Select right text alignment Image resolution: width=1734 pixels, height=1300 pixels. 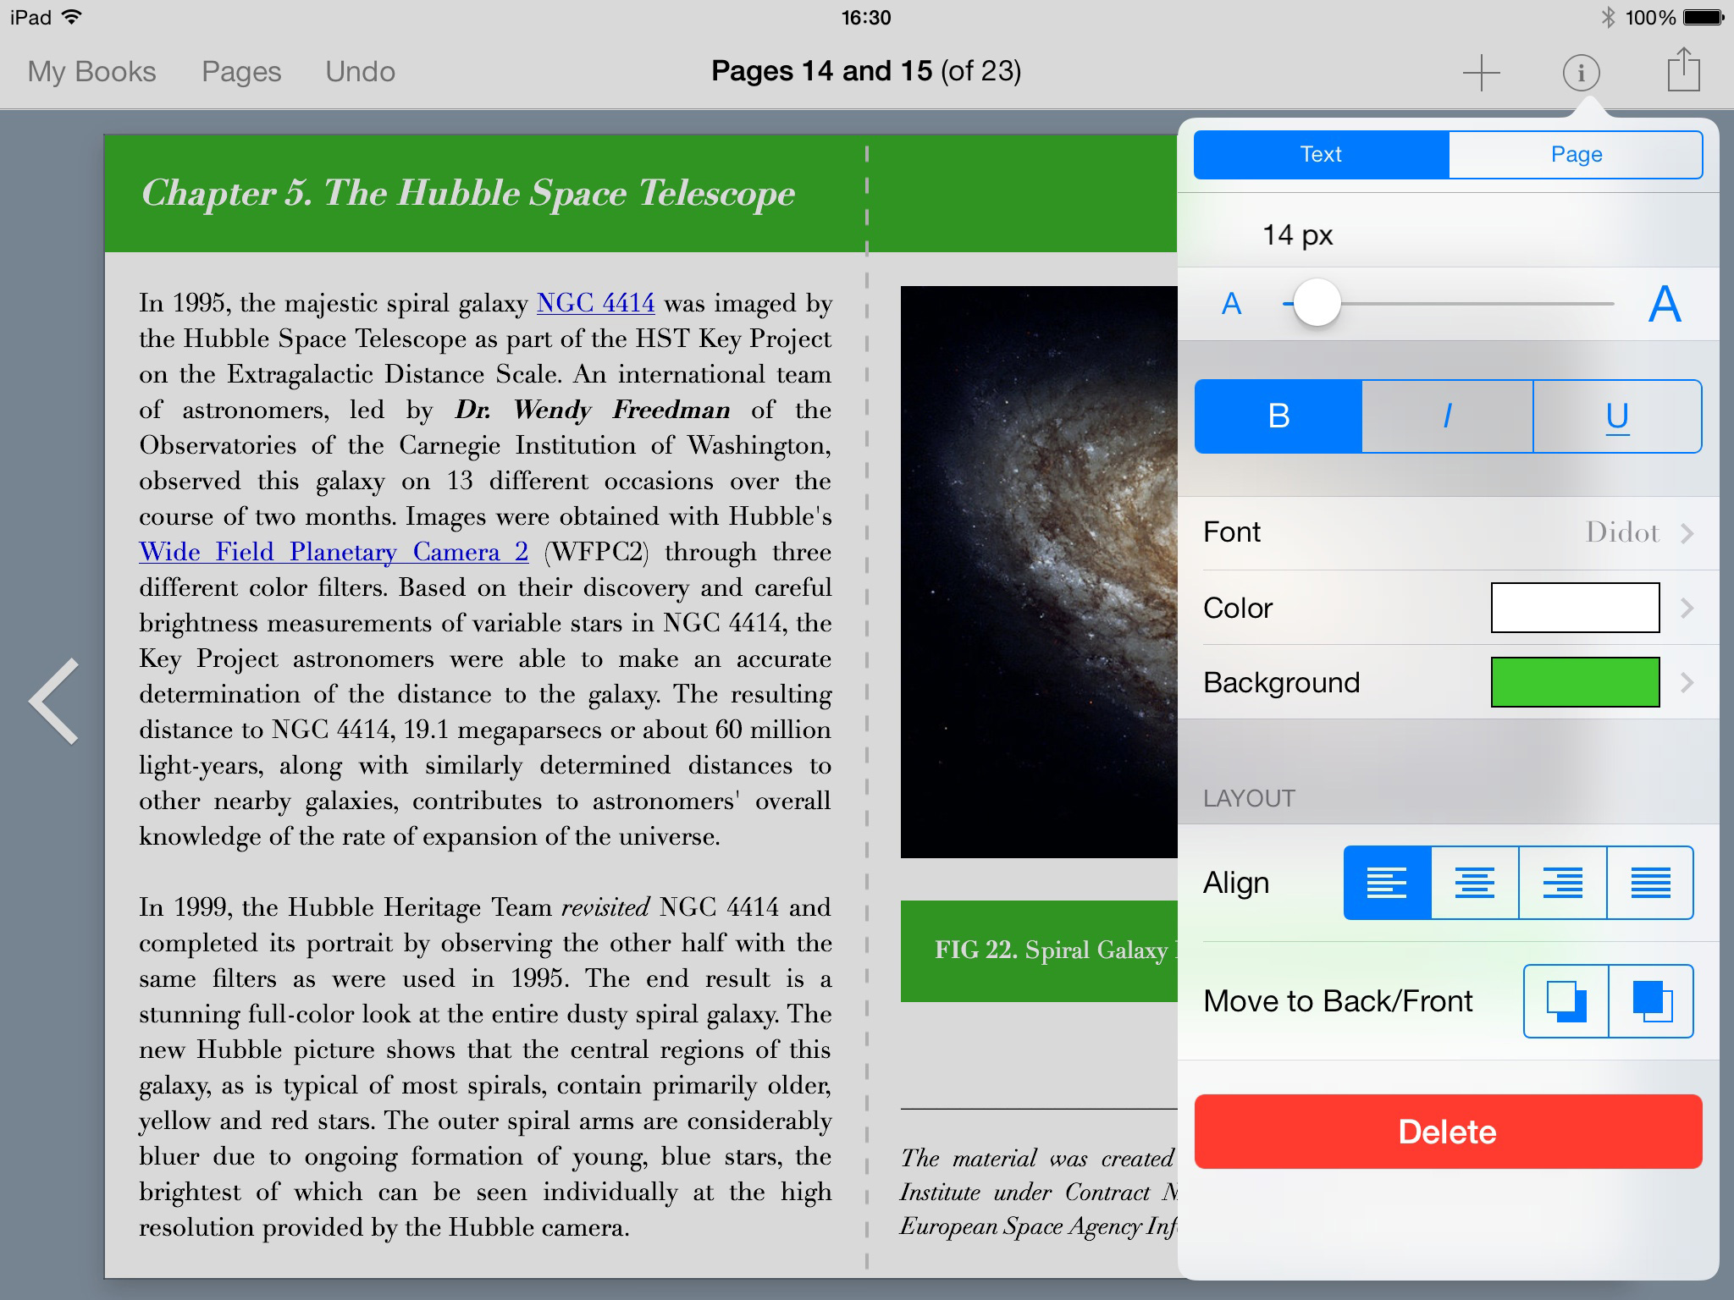coord(1562,882)
